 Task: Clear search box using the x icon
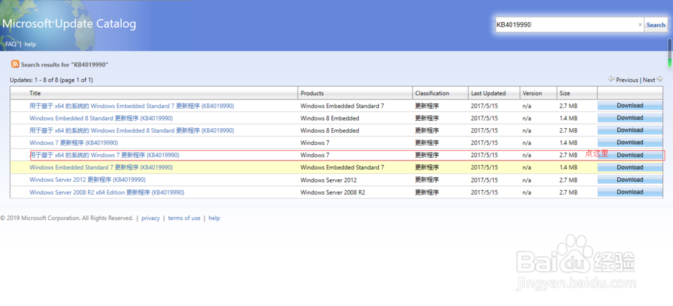click(x=640, y=25)
